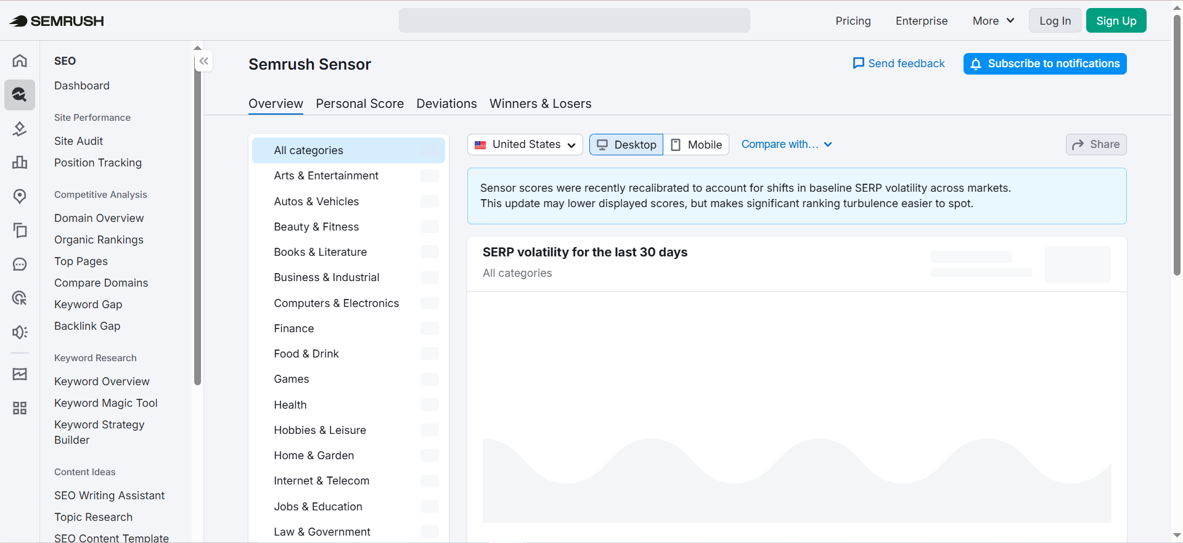The width and height of the screenshot is (1183, 543).
Task: Select the Finance category
Action: [x=348, y=329]
